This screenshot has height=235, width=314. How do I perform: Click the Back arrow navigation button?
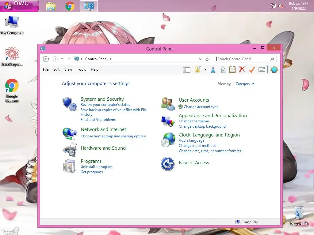(x=46, y=59)
